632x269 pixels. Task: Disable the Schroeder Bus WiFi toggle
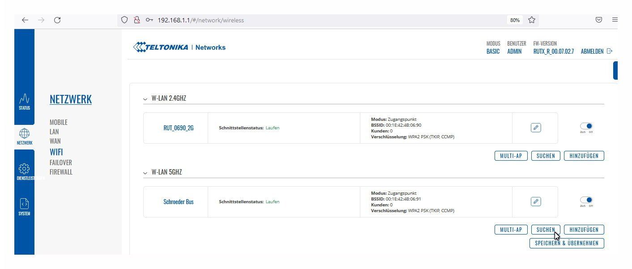586,200
